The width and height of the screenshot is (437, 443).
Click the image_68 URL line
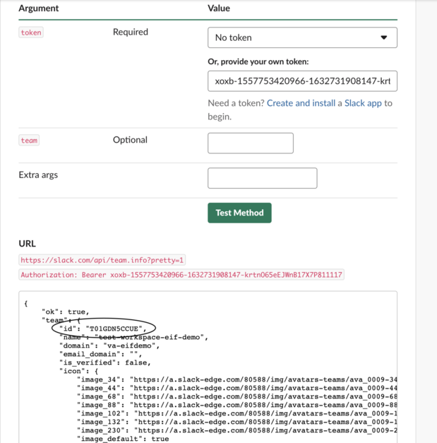(237, 396)
